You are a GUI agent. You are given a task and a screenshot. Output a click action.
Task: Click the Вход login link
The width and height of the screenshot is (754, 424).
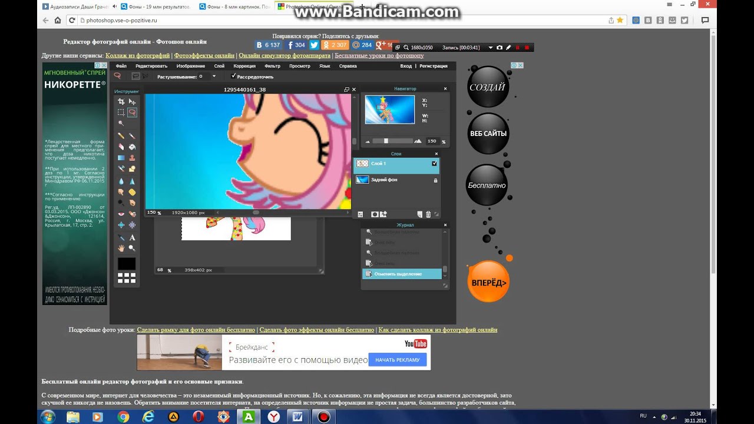[x=406, y=66]
